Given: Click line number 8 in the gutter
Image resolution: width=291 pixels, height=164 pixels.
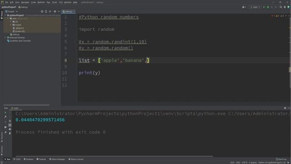Looking at the screenshot, I should click(x=65, y=60).
